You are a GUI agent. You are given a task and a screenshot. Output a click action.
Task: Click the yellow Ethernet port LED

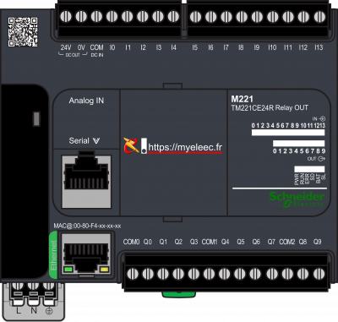click(x=104, y=270)
